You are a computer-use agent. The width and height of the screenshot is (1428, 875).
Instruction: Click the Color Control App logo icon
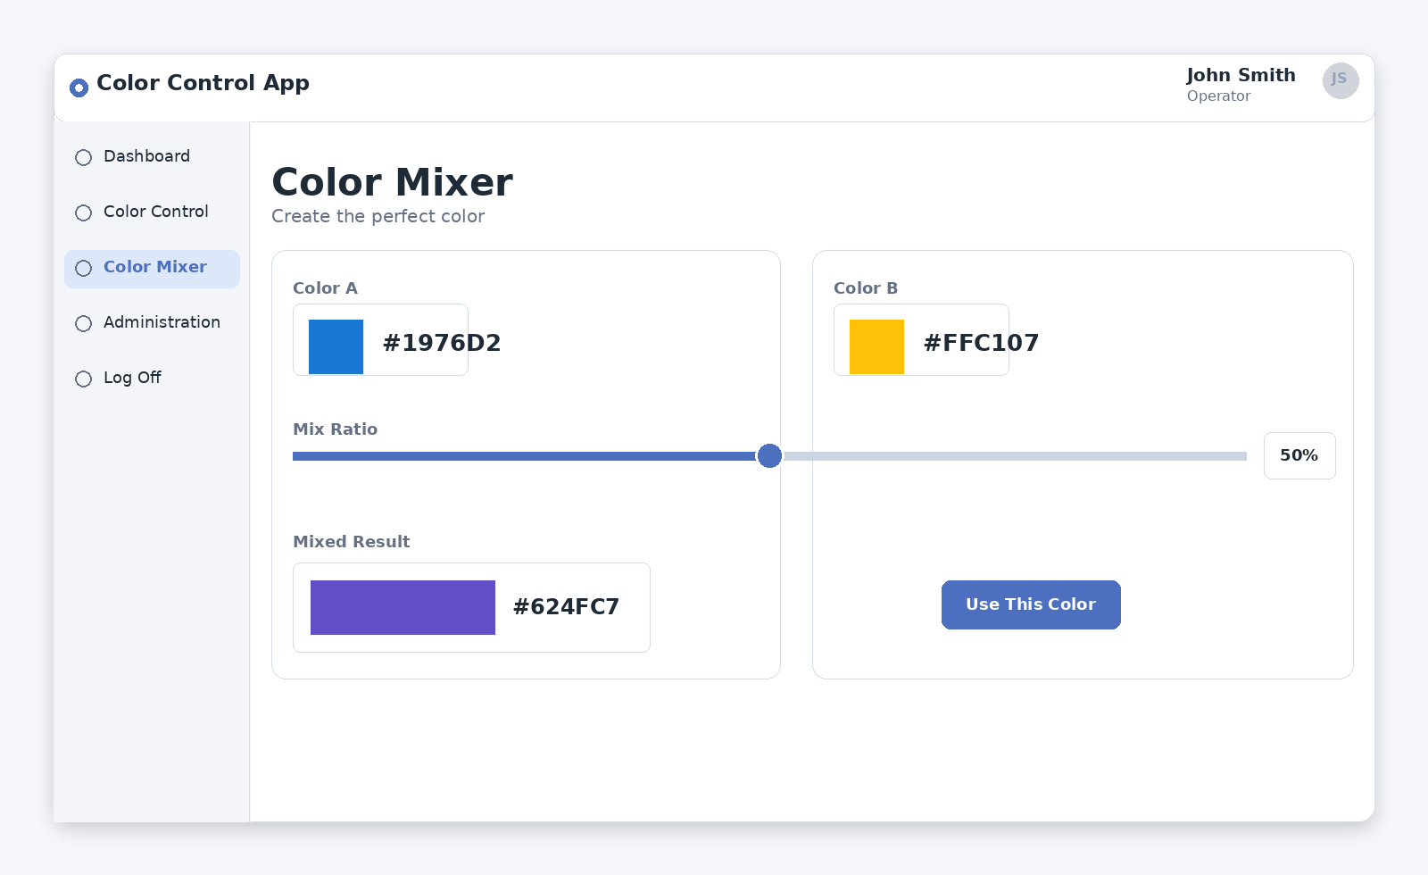[x=79, y=87]
